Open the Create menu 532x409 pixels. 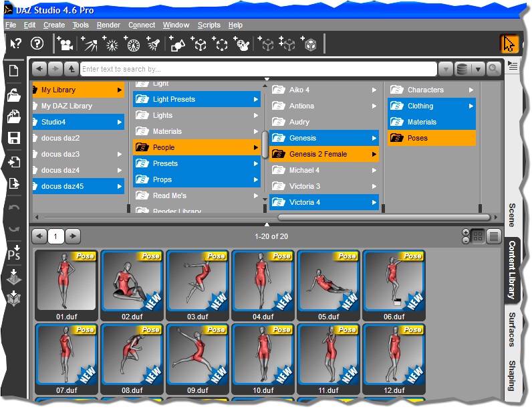click(54, 25)
